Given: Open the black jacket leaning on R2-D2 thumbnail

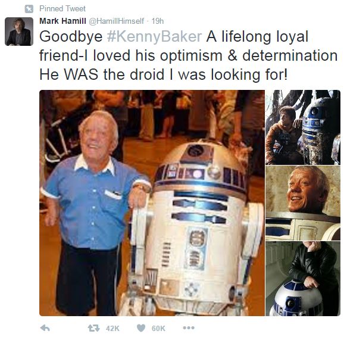Looking at the screenshot, I should [303, 279].
